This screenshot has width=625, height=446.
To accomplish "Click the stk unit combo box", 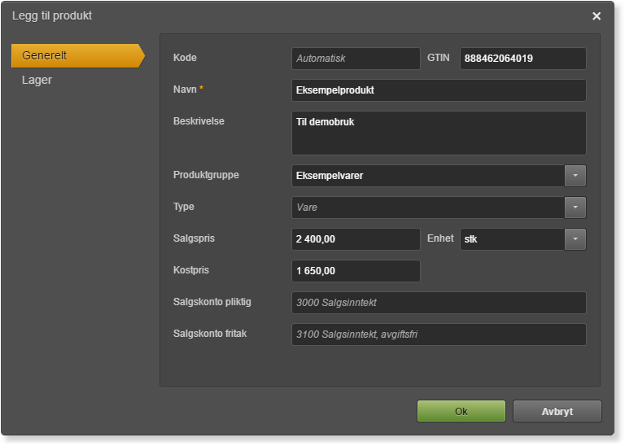I will click(513, 239).
